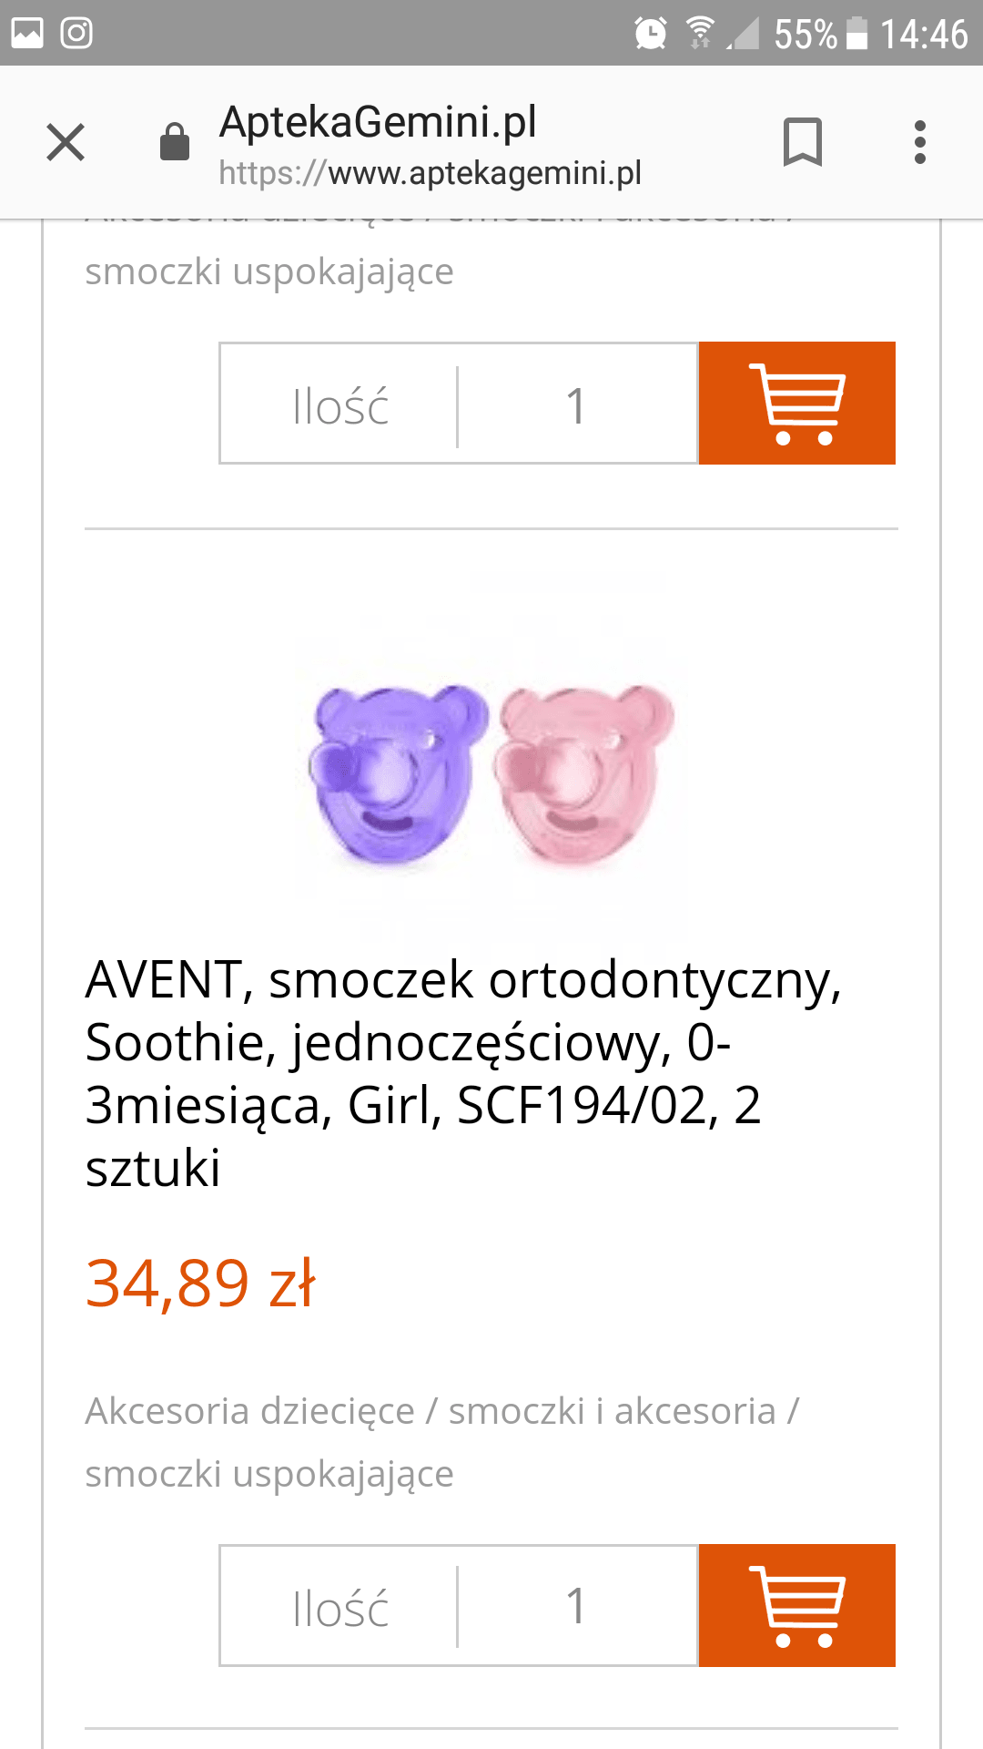Tap the secure connection lock icon
Viewport: 983px width, 1749px height.
click(x=174, y=142)
